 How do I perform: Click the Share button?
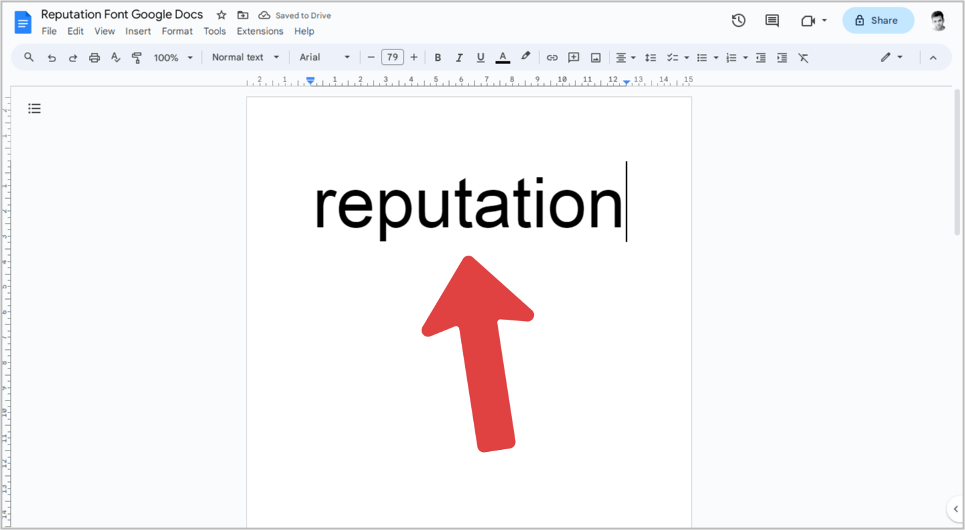pos(877,21)
